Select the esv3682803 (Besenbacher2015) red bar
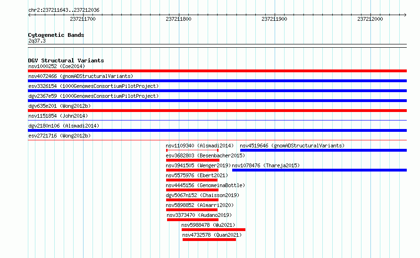This screenshot has width=420, height=258. click(x=193, y=160)
